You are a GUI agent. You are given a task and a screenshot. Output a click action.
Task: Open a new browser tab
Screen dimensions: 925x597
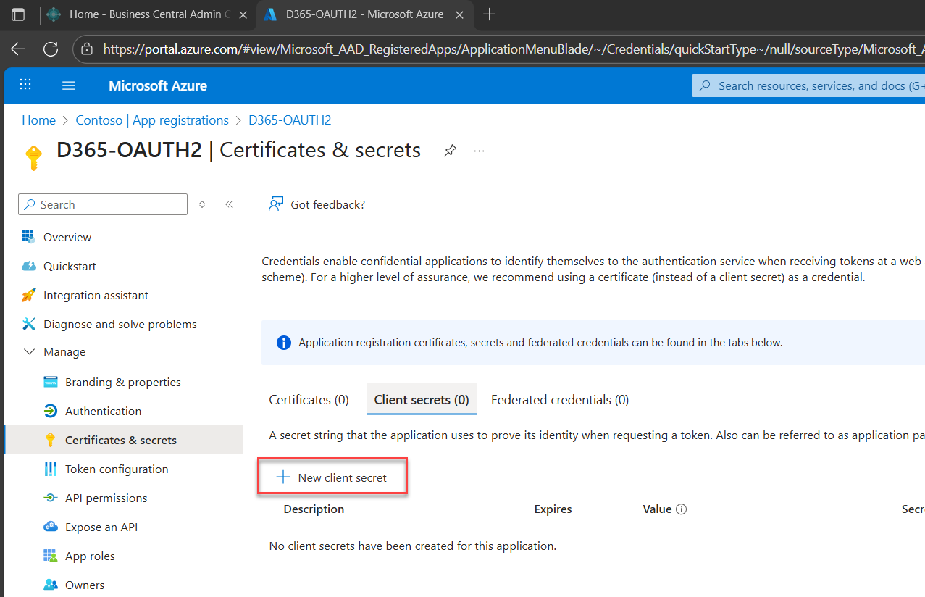[489, 14]
